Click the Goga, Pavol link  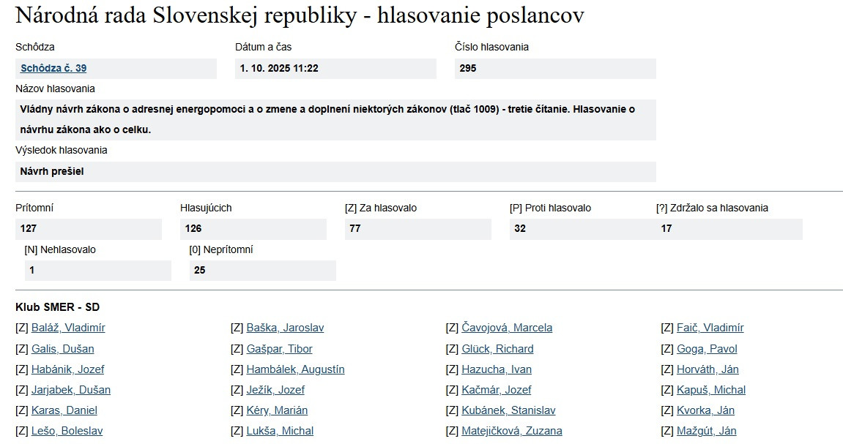[707, 349]
